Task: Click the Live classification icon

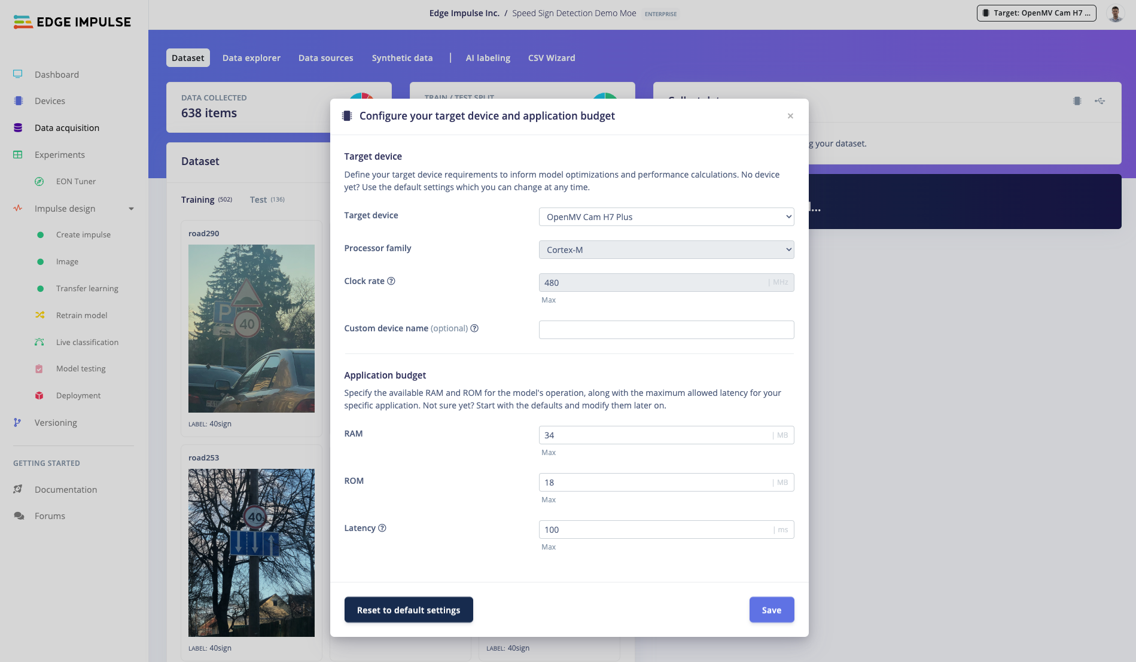Action: click(39, 342)
